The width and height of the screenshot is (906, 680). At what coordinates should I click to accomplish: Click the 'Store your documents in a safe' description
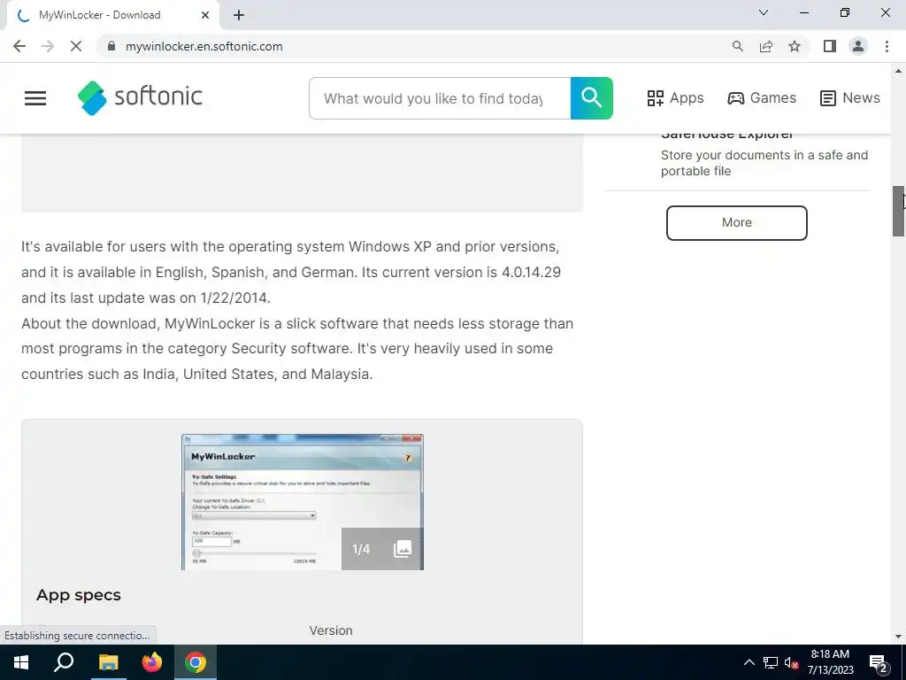point(764,163)
